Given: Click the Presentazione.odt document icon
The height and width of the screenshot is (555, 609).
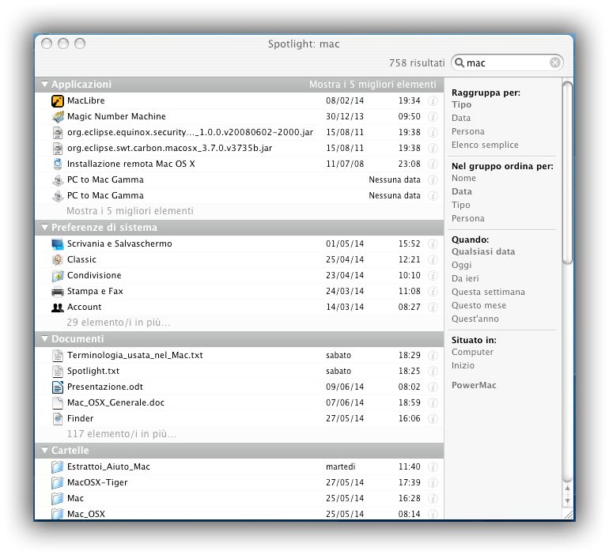Looking at the screenshot, I should (58, 387).
